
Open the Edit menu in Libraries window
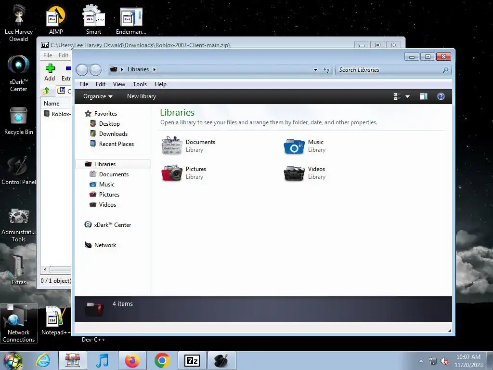(x=101, y=84)
